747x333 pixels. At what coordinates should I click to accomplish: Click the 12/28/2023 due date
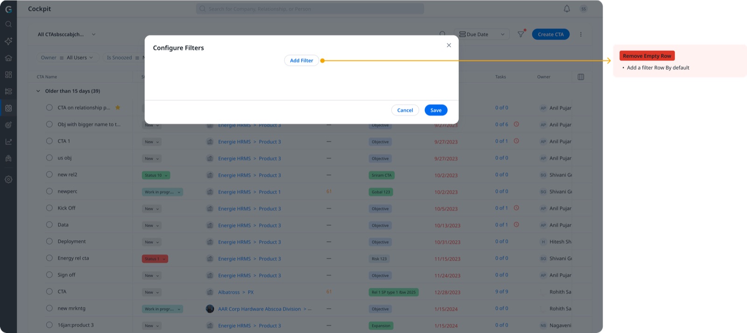(447, 292)
